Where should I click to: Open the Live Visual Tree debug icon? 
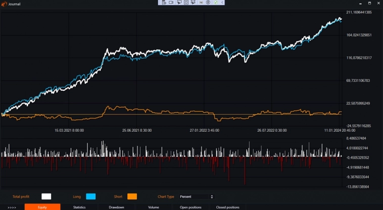point(164,3)
